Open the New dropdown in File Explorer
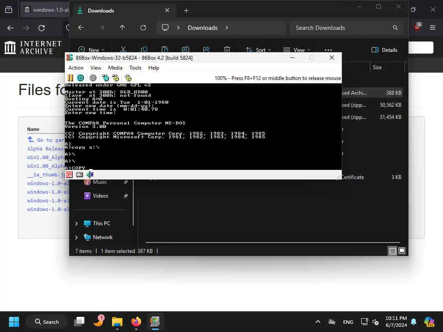The image size is (443, 332). pos(91,50)
